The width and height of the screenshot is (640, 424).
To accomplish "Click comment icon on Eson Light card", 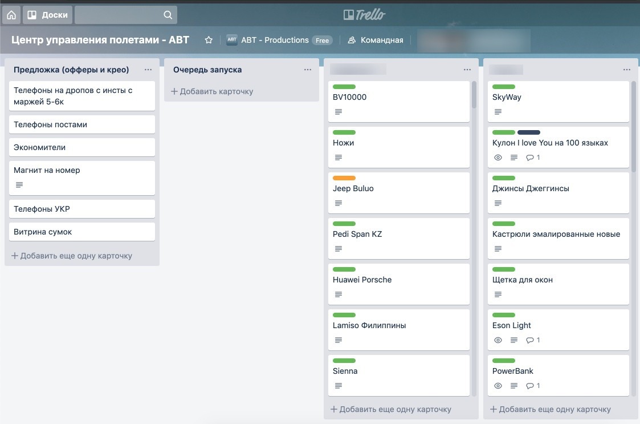I will point(530,340).
